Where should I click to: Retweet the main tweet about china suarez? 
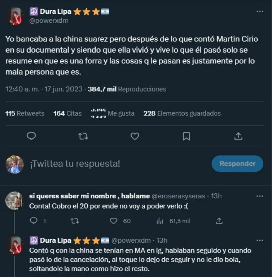[x=83, y=136]
